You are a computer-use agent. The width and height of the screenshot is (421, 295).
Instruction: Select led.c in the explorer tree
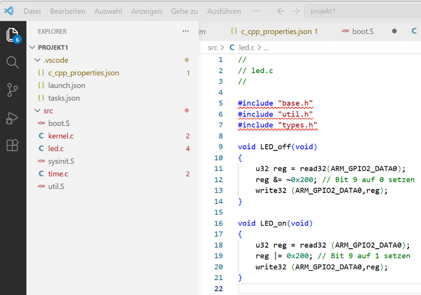point(56,149)
